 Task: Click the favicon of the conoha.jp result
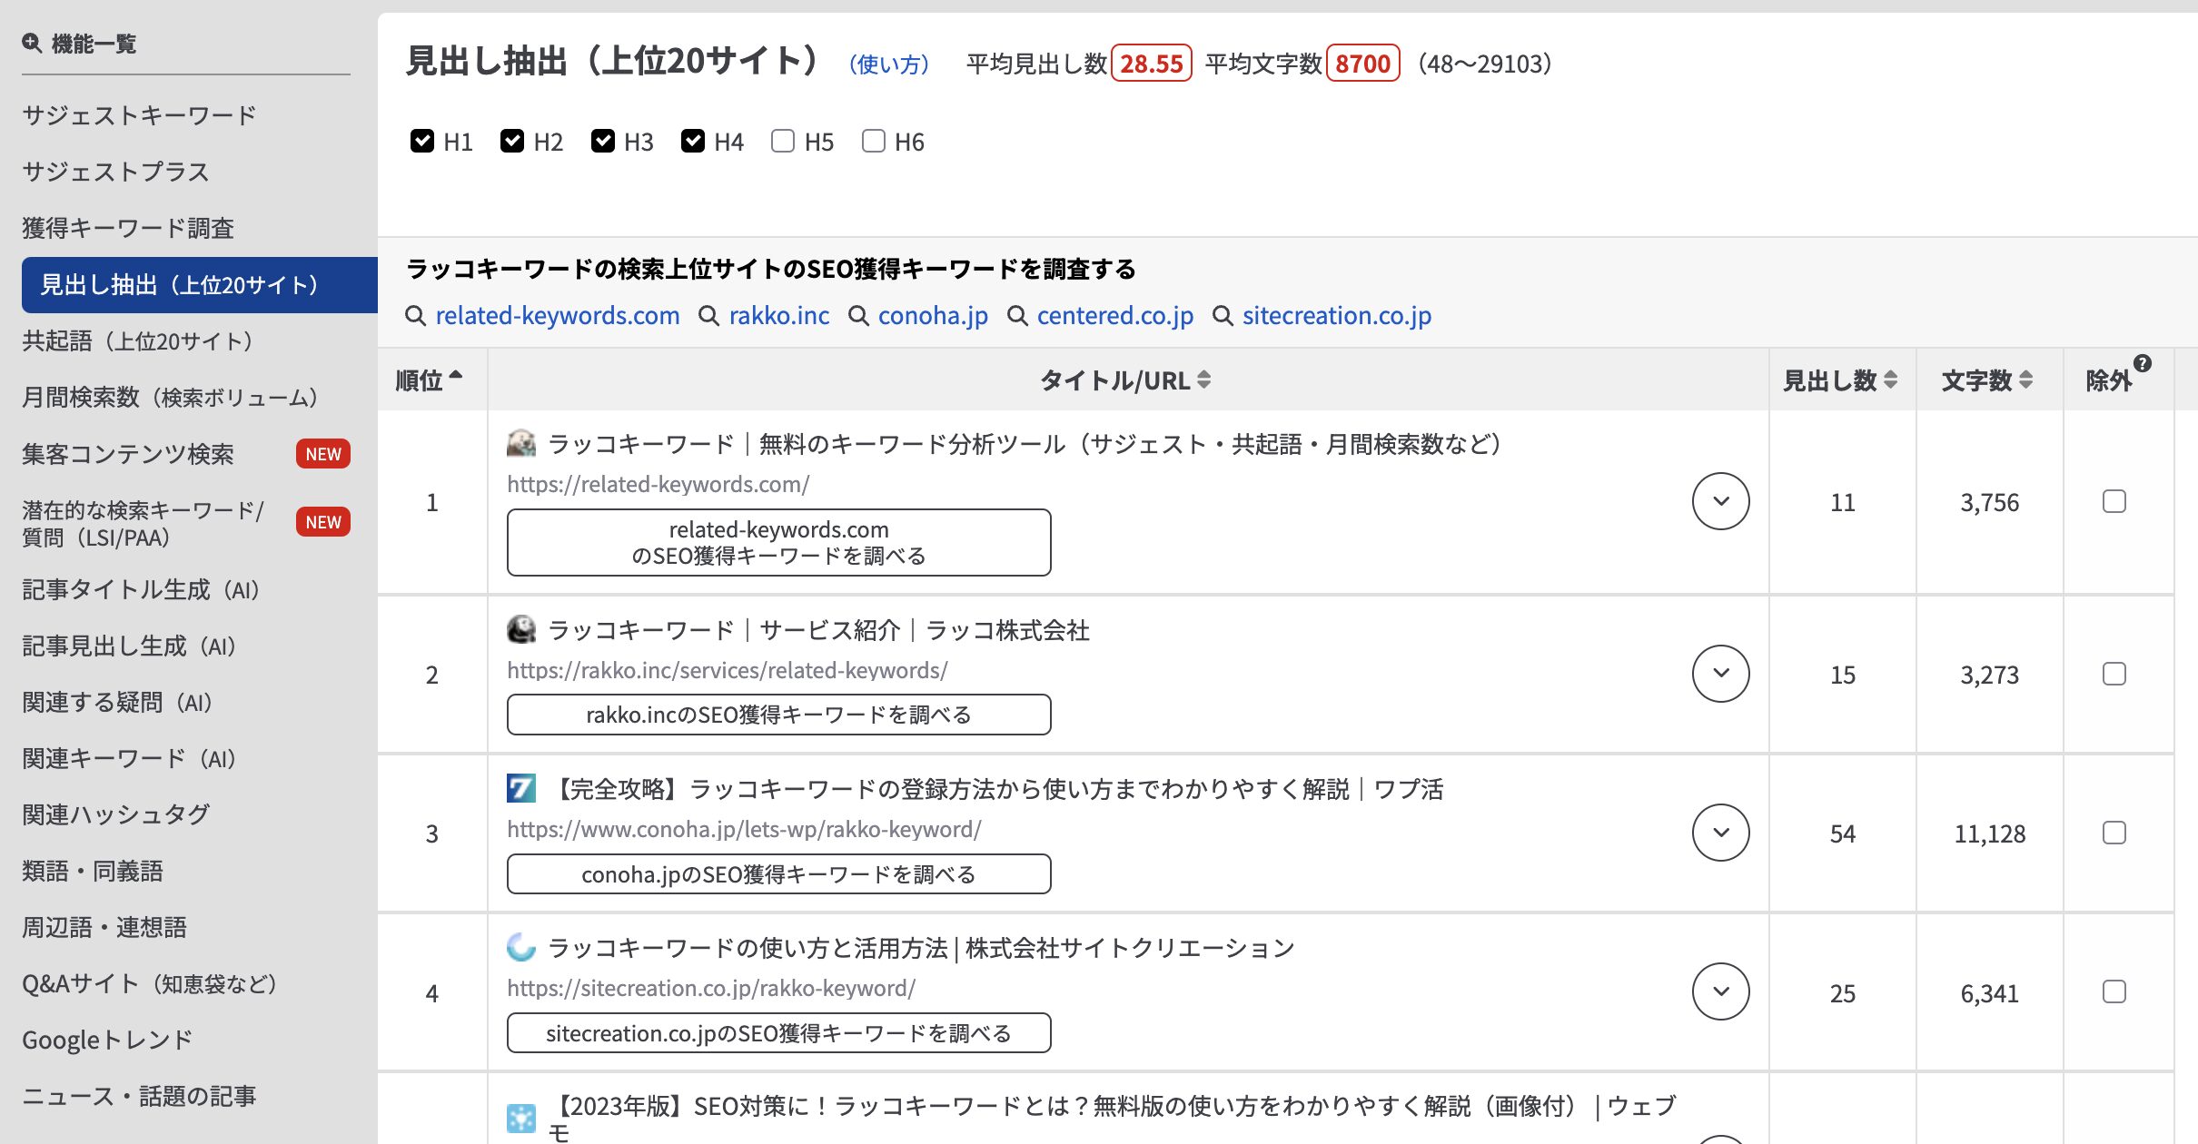click(x=521, y=788)
